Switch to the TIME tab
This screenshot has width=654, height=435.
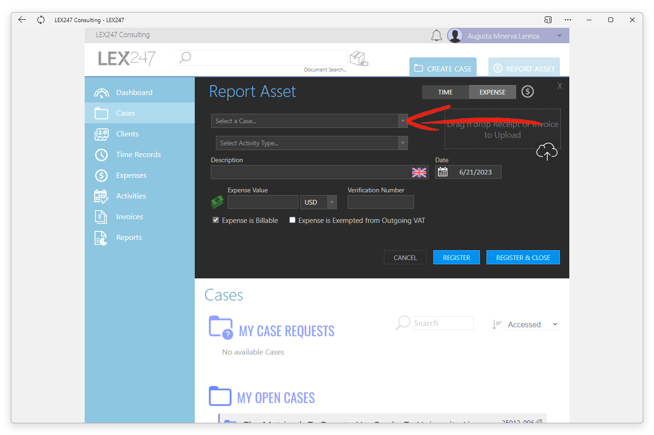pos(445,92)
